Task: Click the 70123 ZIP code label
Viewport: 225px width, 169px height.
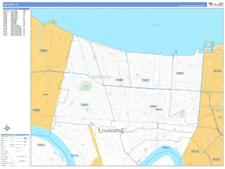Action: point(75,155)
